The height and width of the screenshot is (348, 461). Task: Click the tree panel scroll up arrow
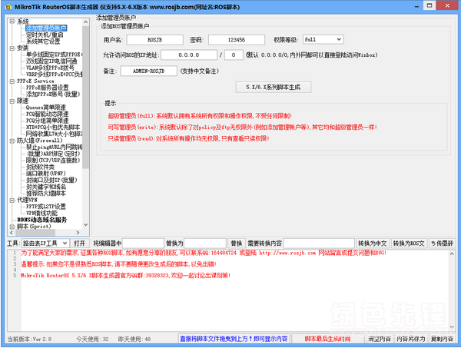[85, 22]
